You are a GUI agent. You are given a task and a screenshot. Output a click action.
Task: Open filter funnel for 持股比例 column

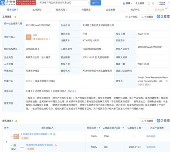pos(99,128)
